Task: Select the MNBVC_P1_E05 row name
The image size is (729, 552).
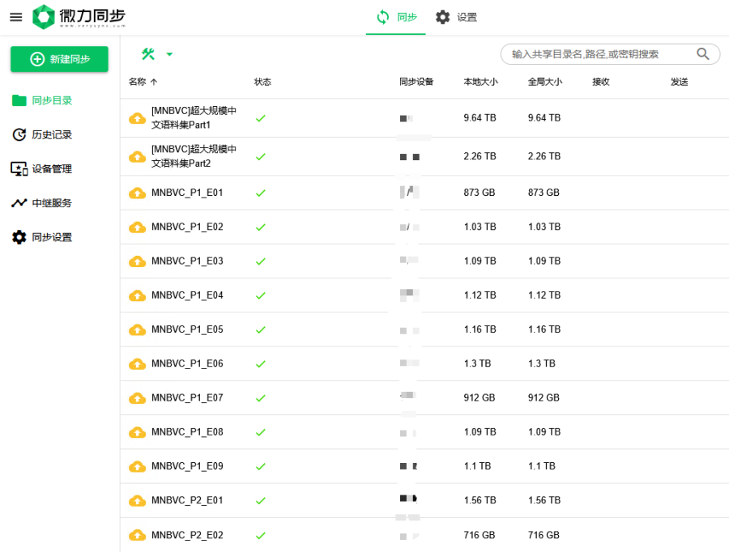Action: (x=187, y=330)
